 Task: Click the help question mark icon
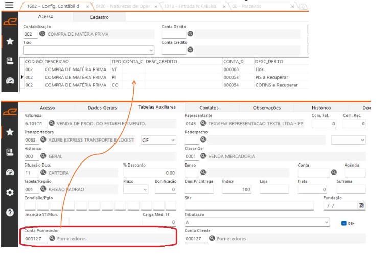click(x=10, y=213)
